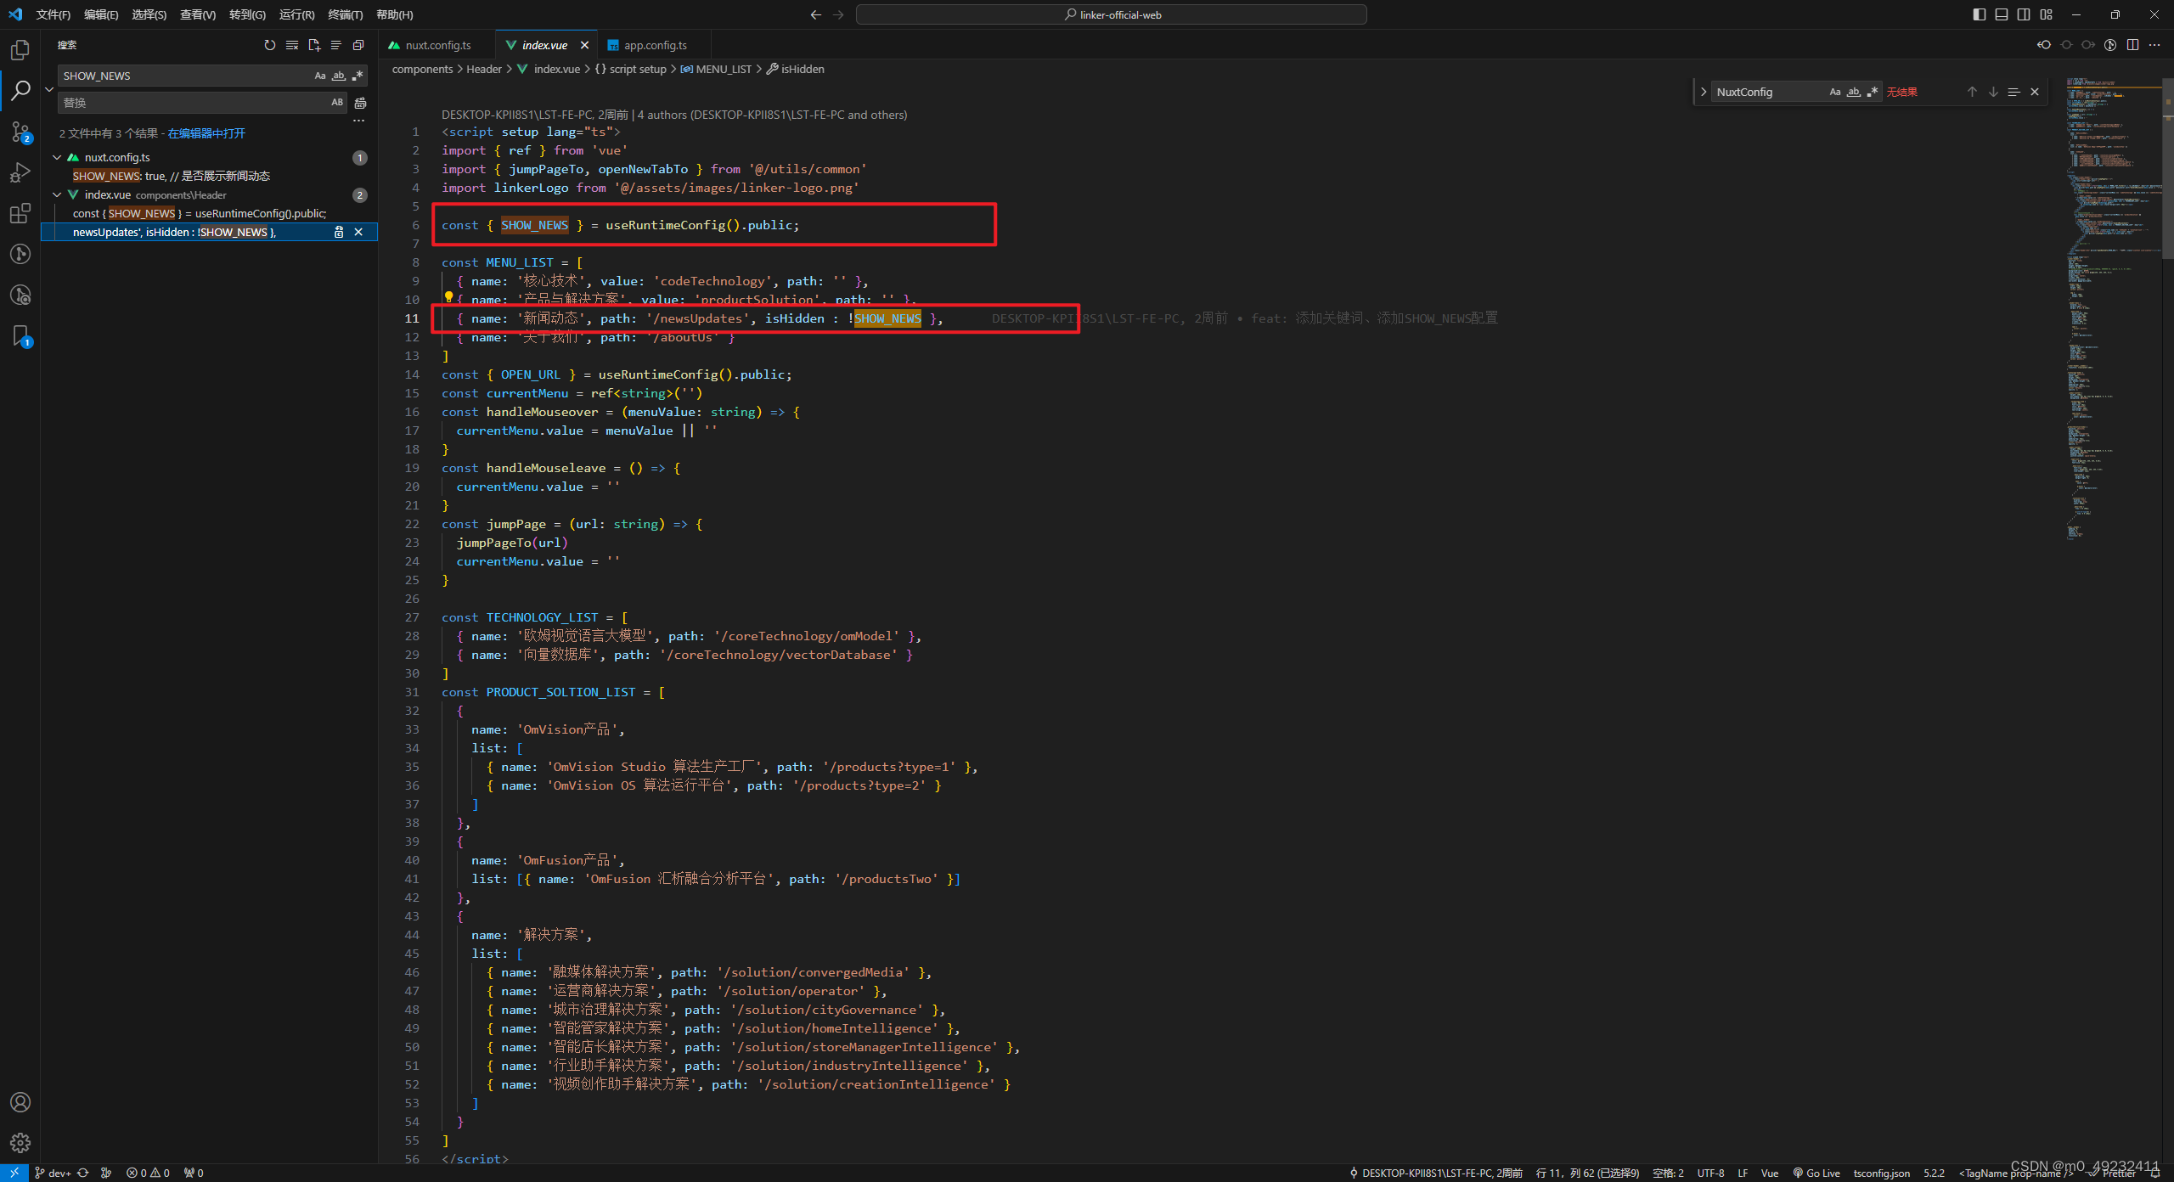This screenshot has width=2174, height=1182.
Task: Switch search results to tree view
Action: click(x=336, y=45)
